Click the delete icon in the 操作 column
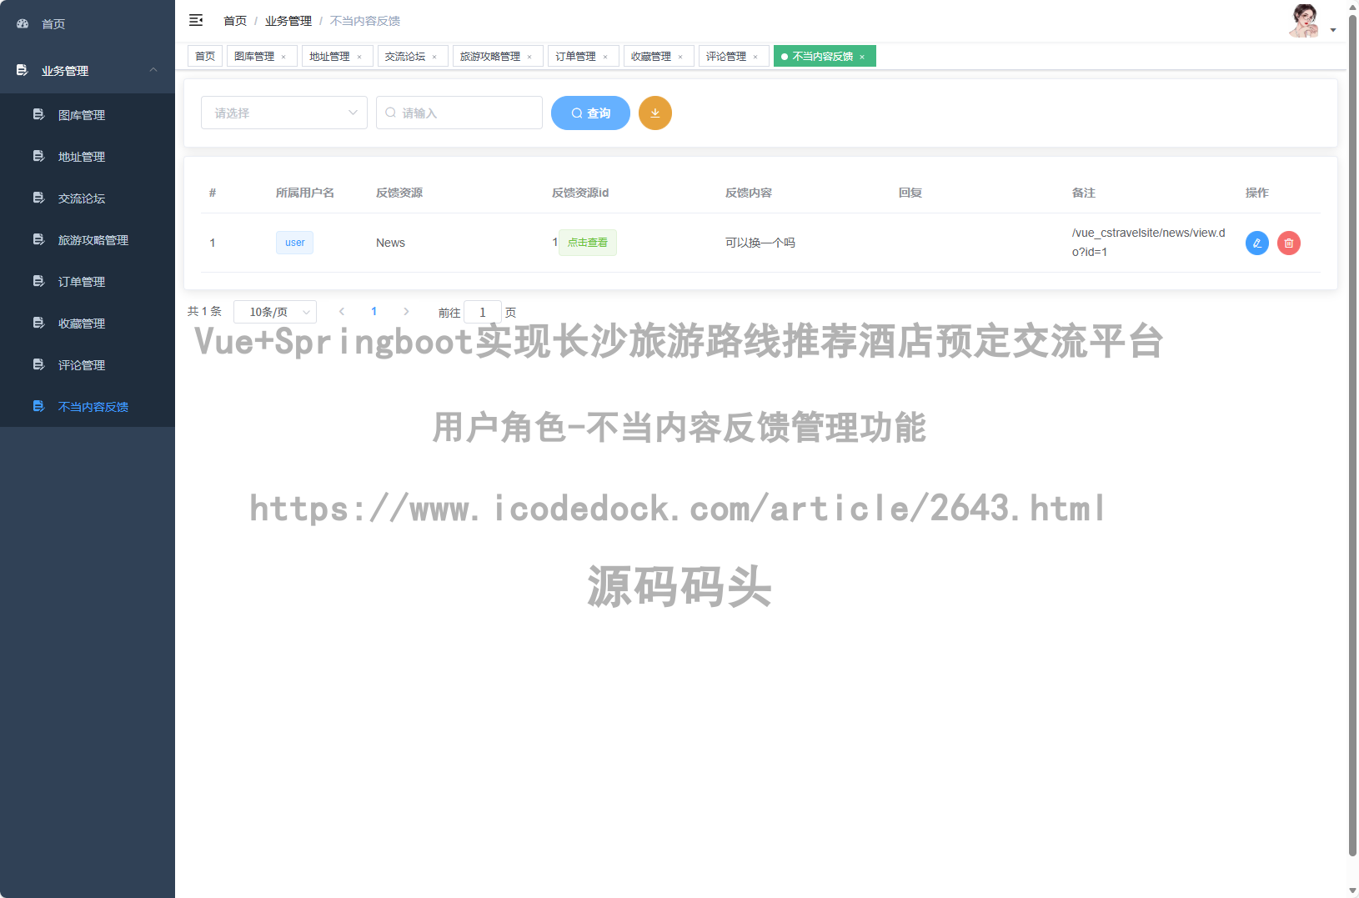Viewport: 1359px width, 898px height. 1288,243
